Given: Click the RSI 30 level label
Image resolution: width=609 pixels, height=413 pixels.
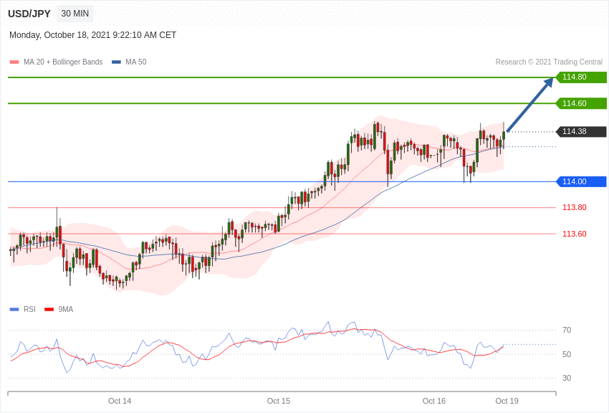Looking at the screenshot, I should point(567,378).
